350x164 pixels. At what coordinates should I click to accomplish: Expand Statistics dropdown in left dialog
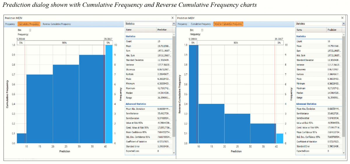174,24
